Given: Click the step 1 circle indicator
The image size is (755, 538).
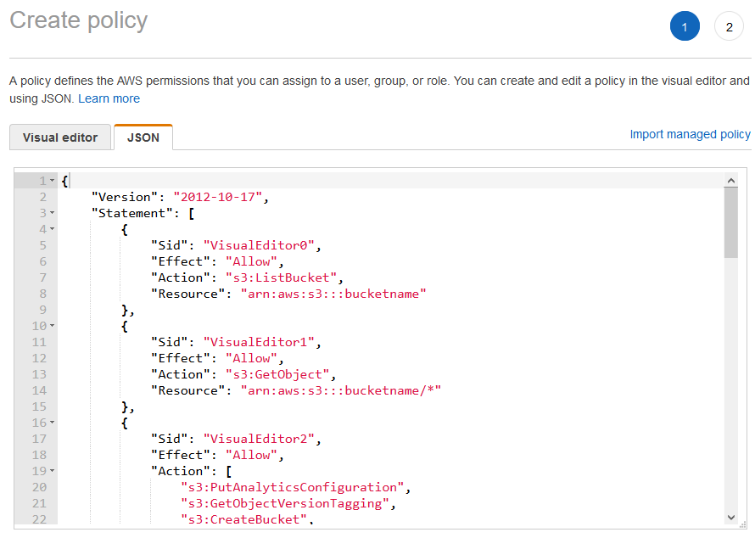Looking at the screenshot, I should point(685,26).
